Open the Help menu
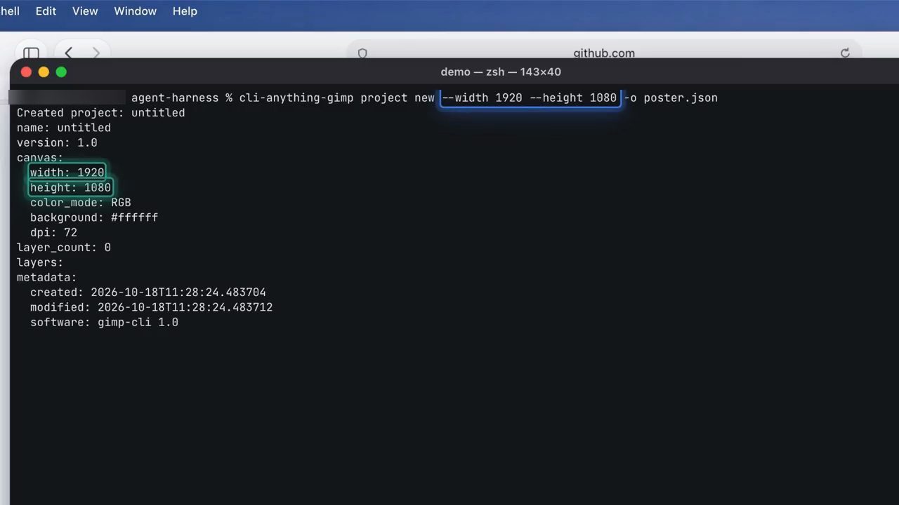 click(x=185, y=11)
